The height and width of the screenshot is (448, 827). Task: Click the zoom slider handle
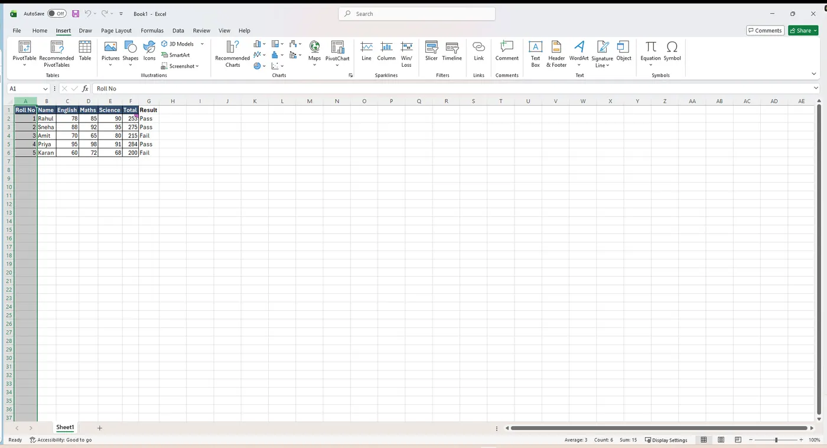776,440
